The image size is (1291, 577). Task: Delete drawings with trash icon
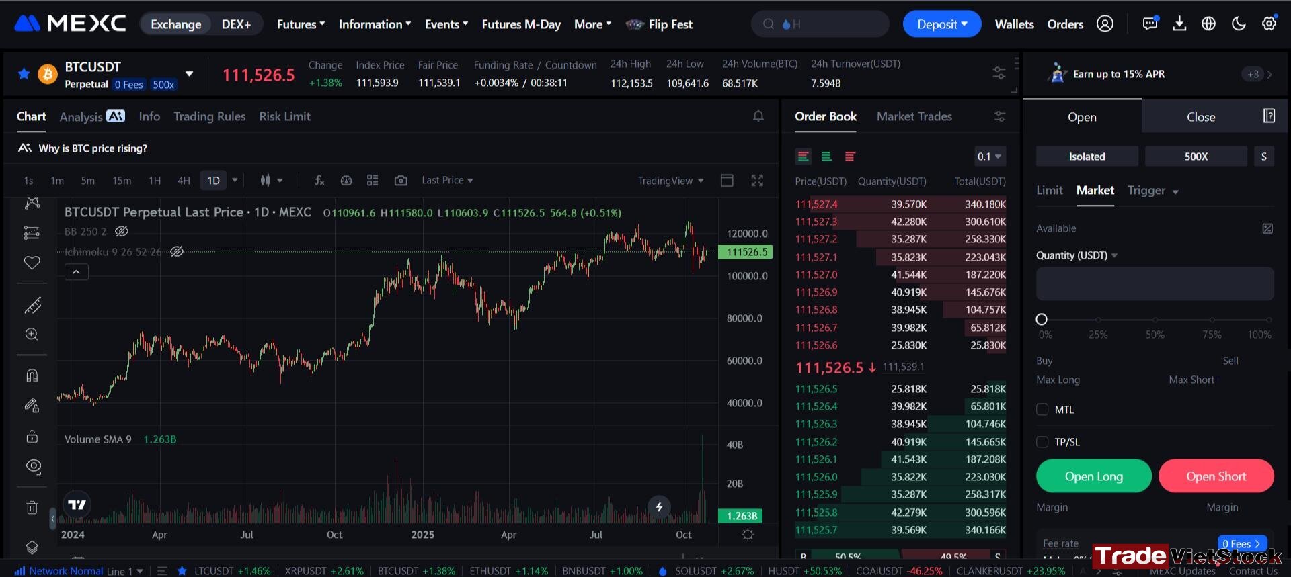(x=32, y=507)
